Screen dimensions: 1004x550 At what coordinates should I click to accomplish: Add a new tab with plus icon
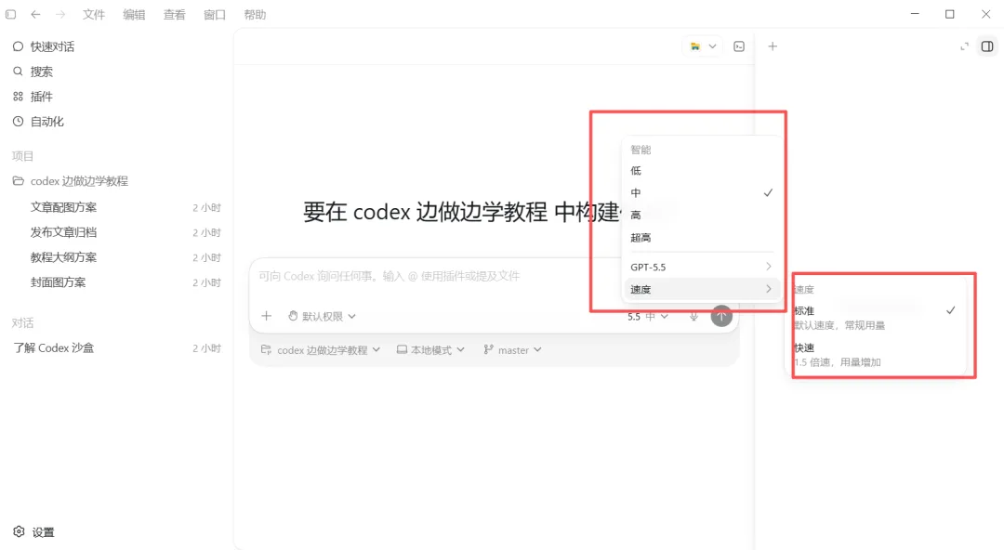click(x=773, y=46)
